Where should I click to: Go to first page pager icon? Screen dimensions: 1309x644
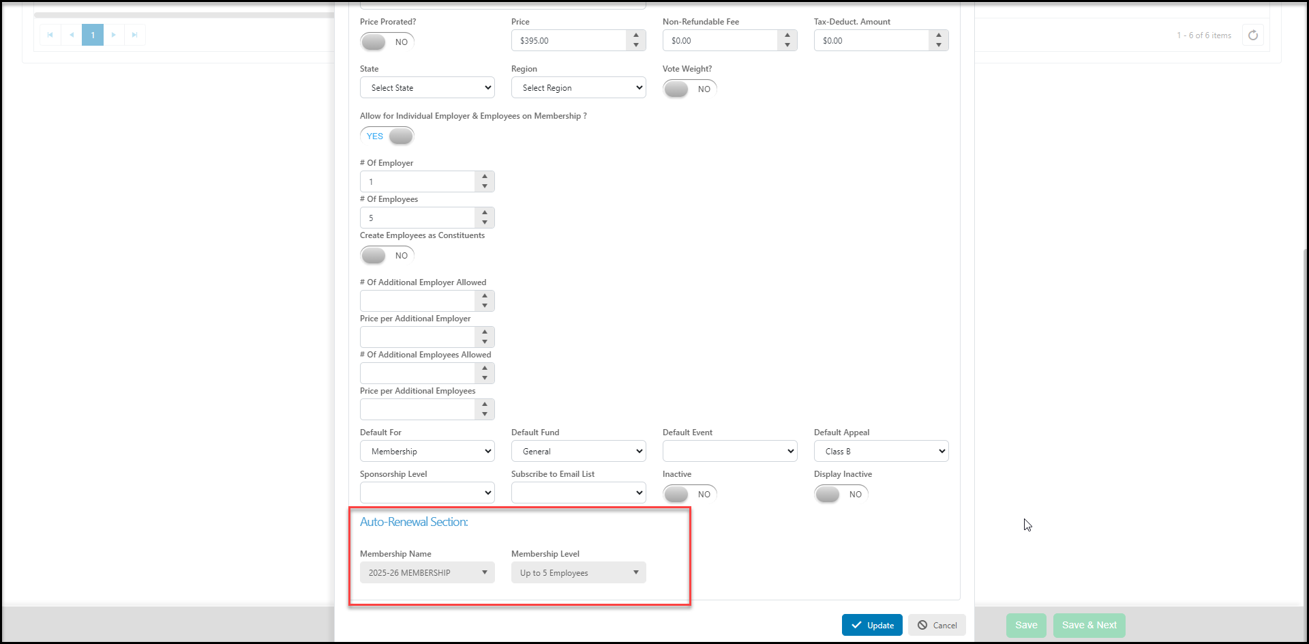point(50,35)
